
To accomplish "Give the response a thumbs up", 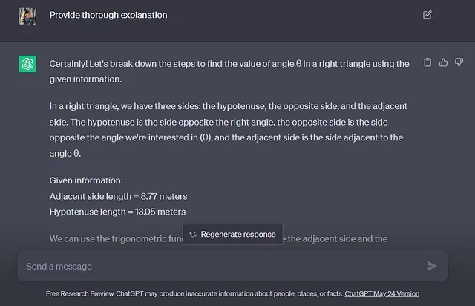I will 443,62.
